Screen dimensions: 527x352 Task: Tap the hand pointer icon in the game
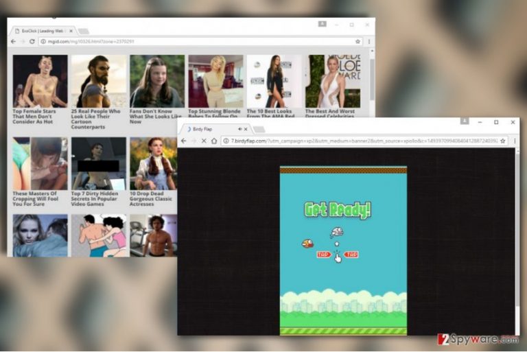[338, 257]
